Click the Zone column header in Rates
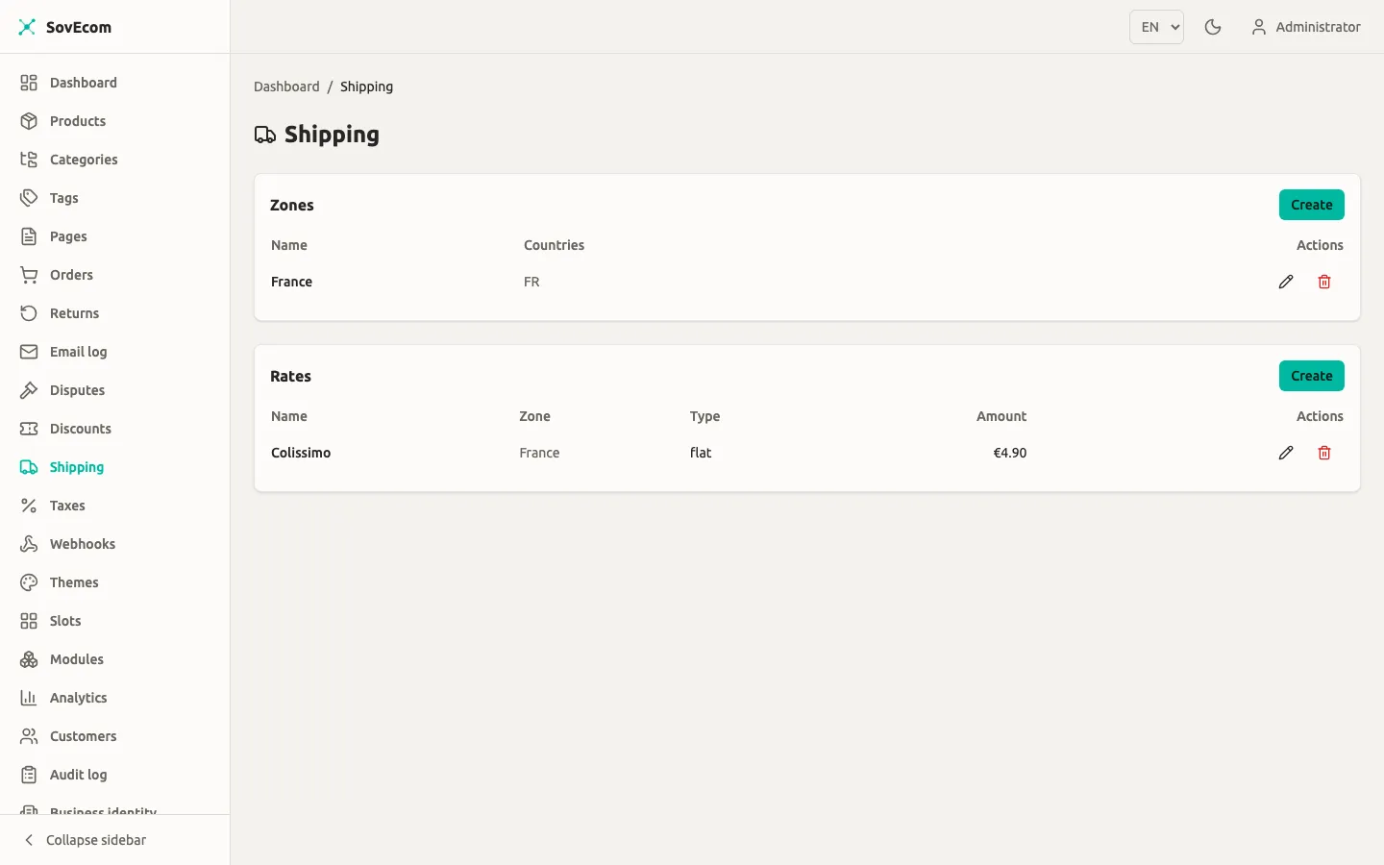The width and height of the screenshot is (1384, 865). click(x=534, y=416)
